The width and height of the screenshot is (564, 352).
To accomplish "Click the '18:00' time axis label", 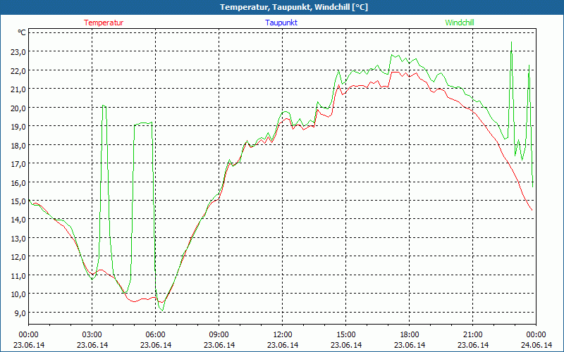I will 410,335.
